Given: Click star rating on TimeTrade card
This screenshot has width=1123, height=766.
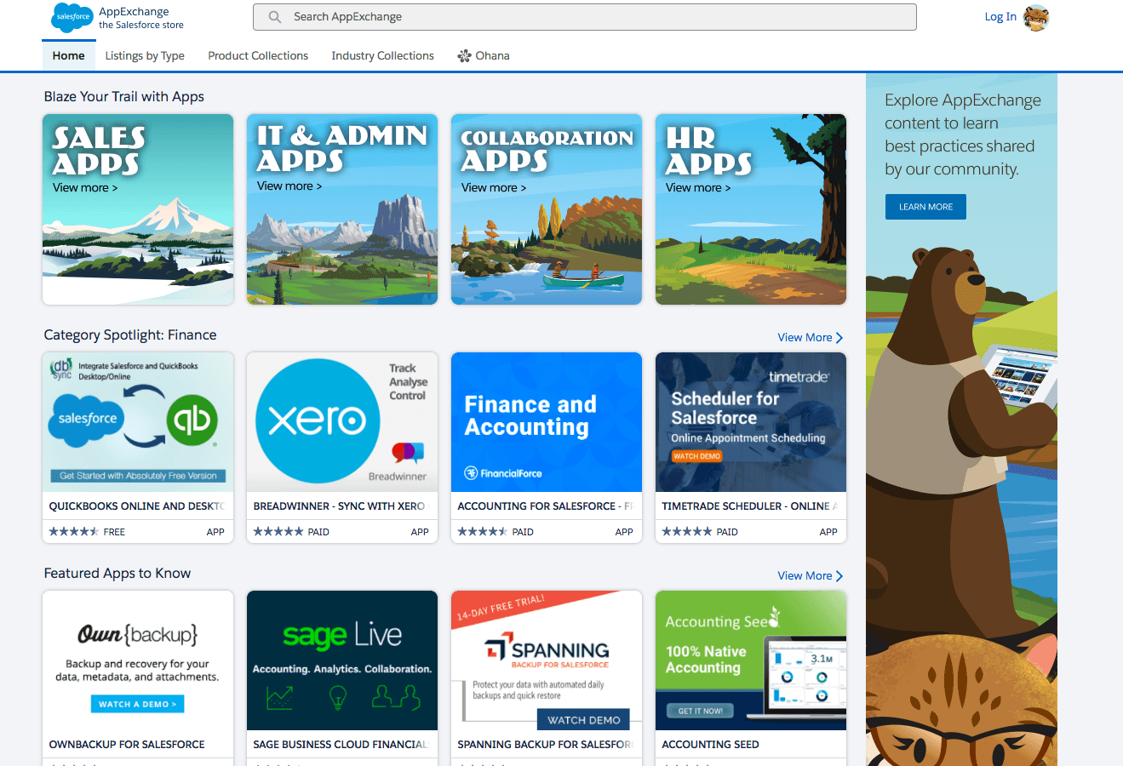Looking at the screenshot, I should point(687,532).
